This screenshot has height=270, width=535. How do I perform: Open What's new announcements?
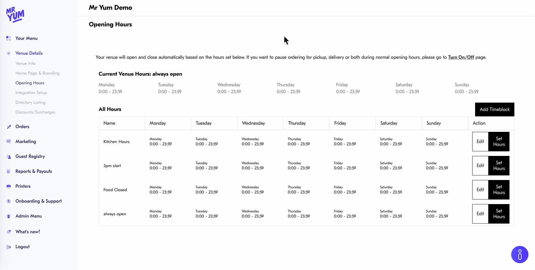pos(28,232)
